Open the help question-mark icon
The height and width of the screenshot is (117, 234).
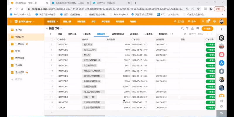coord(214,21)
